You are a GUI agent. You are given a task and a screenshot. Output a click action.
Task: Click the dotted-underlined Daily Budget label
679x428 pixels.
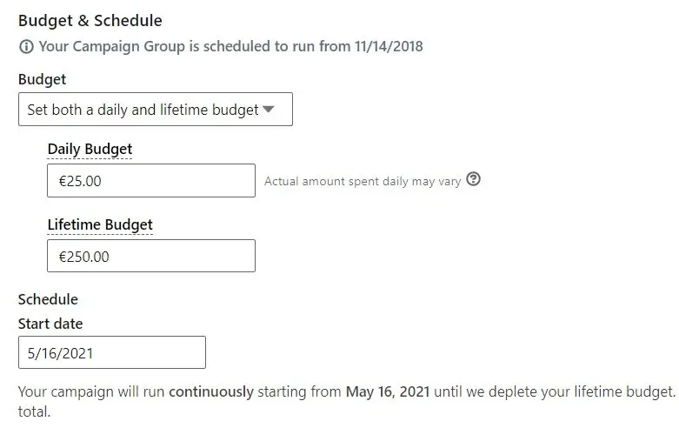(x=90, y=149)
